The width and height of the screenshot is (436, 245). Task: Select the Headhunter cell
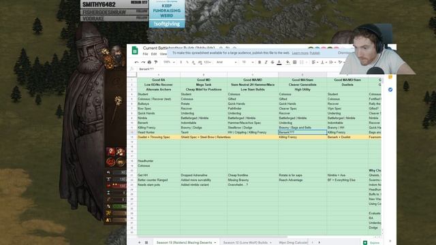tap(159, 161)
